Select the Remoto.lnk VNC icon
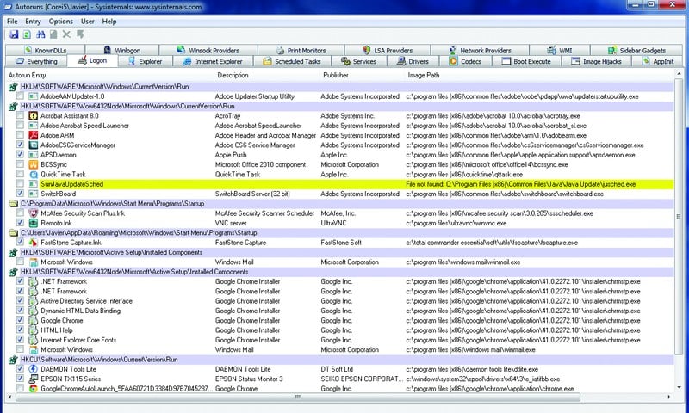Screen dimensions: 689x413 pyautogui.click(x=33, y=223)
